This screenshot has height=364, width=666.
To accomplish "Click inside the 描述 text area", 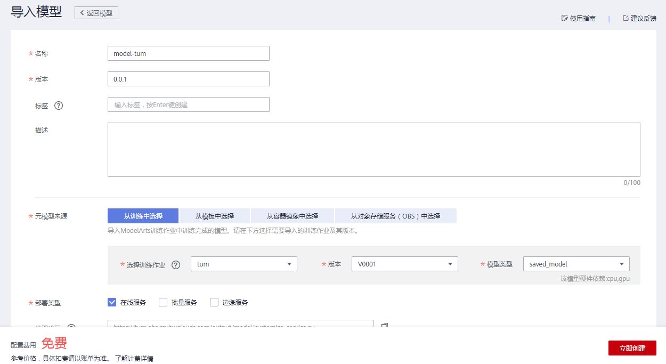I will click(x=374, y=150).
